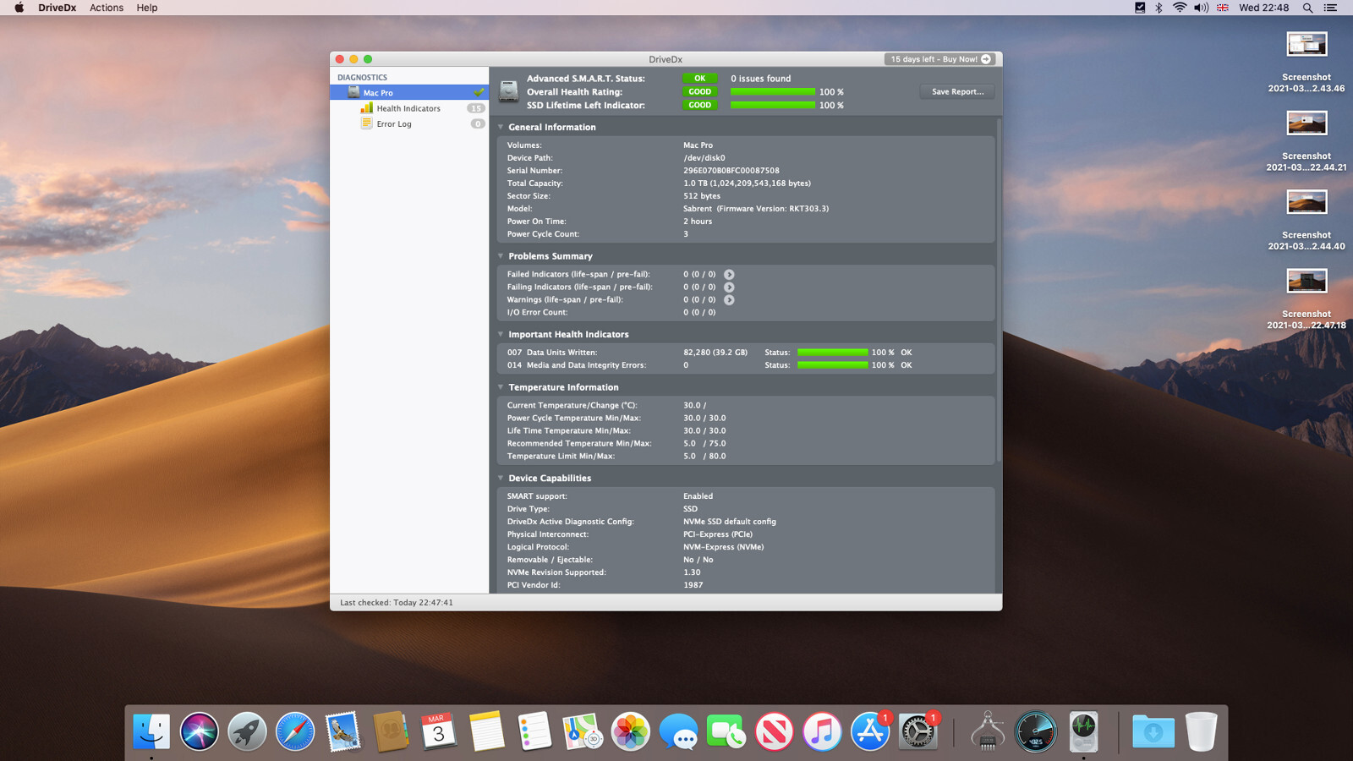Click serial number 296E070B0BFC00087508

(731, 170)
